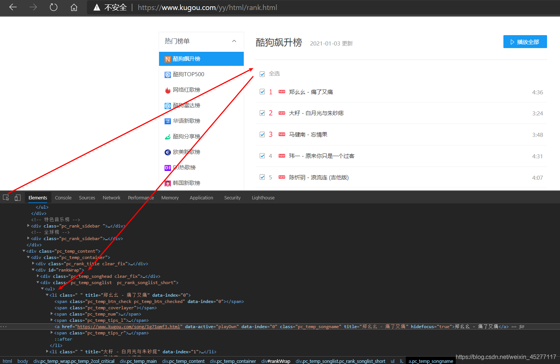
Task: Switch to the Sources tab
Action: [x=87, y=198]
